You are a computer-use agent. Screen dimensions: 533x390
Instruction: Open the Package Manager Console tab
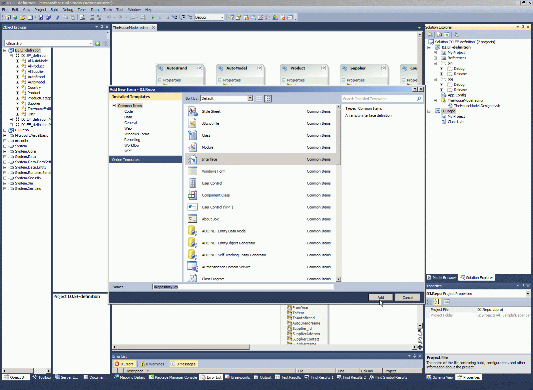pyautogui.click(x=173, y=377)
